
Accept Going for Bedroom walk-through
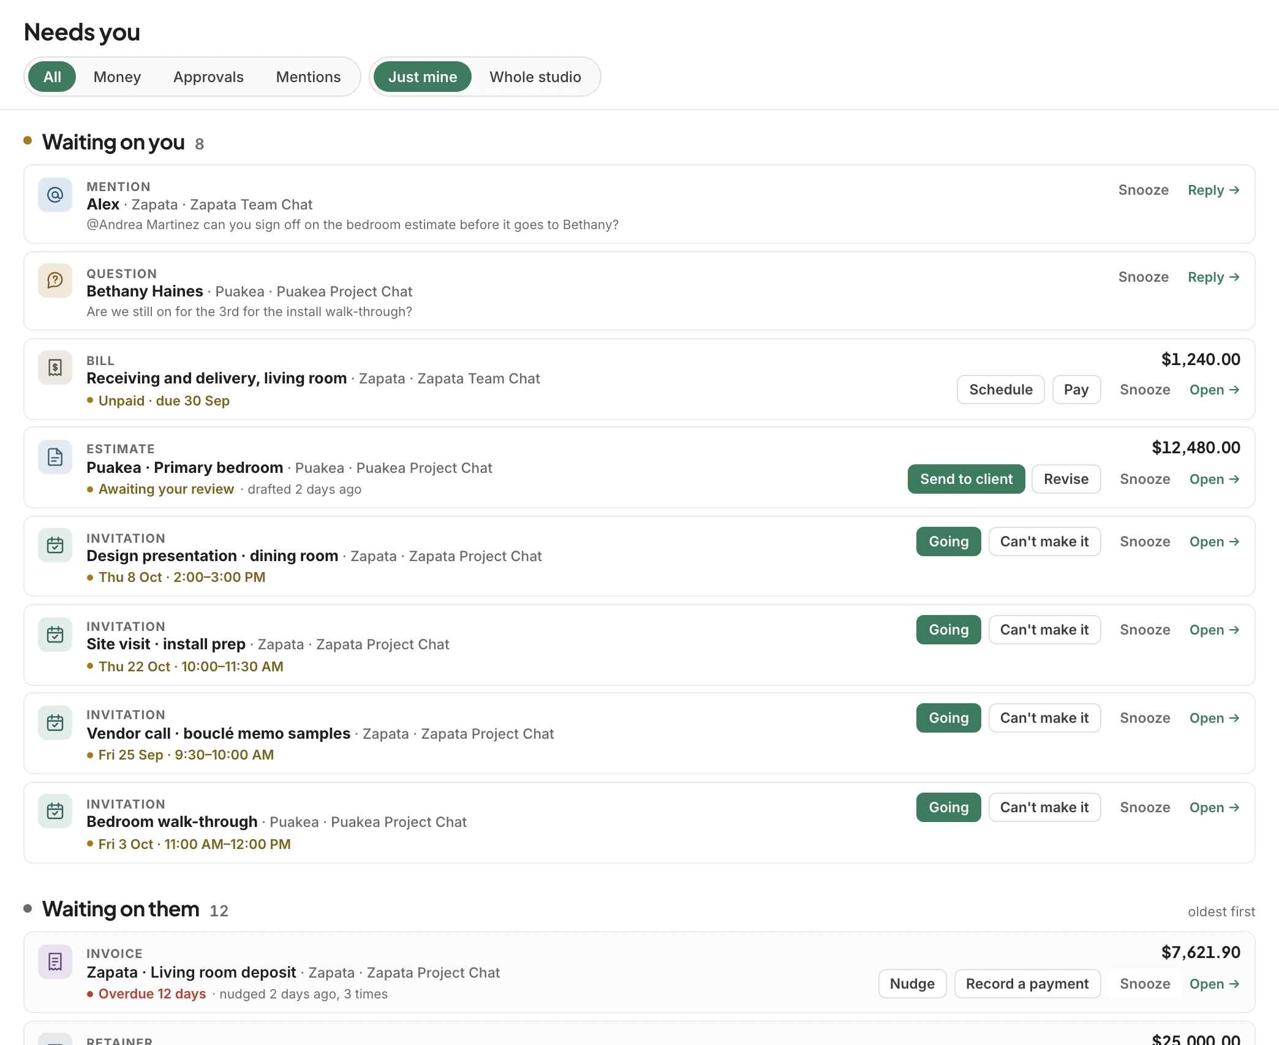tap(948, 807)
